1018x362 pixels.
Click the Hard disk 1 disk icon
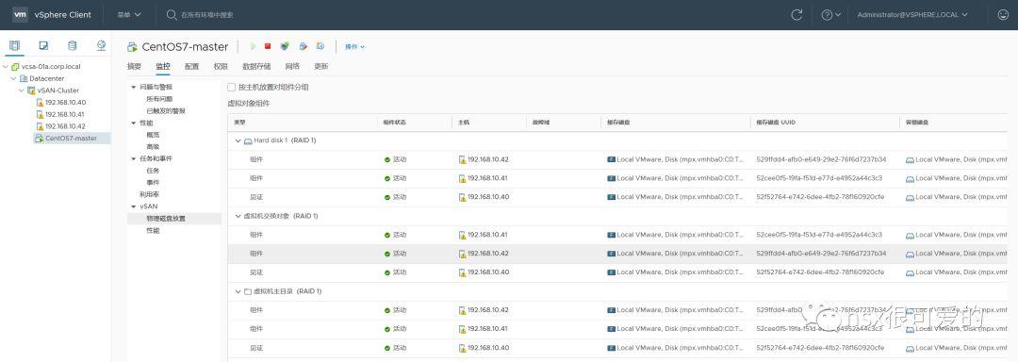click(247, 140)
